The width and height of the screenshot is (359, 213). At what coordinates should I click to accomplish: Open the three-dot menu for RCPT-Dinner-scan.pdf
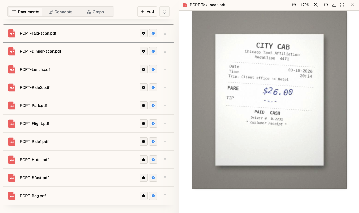pyautogui.click(x=165, y=51)
